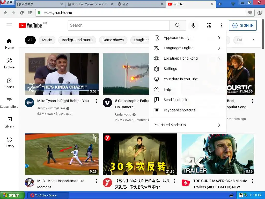Open Help from the menu
265x199 pixels.
[188, 89]
